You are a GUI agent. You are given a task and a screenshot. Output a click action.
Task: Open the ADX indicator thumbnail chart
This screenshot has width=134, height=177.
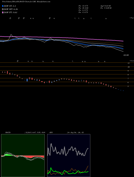[x=69, y=156]
